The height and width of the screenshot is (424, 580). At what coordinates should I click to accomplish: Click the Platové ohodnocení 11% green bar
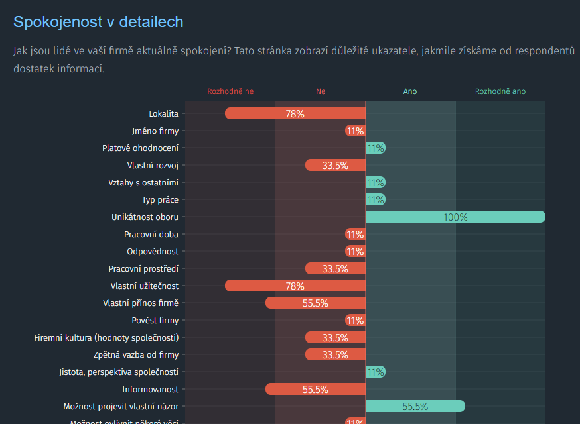(376, 148)
